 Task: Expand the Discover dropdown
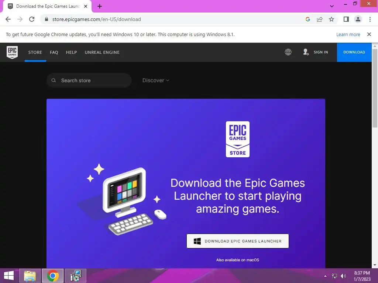[156, 80]
